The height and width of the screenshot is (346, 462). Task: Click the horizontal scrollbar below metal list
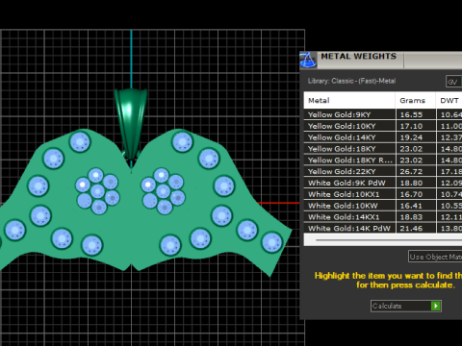(x=383, y=239)
